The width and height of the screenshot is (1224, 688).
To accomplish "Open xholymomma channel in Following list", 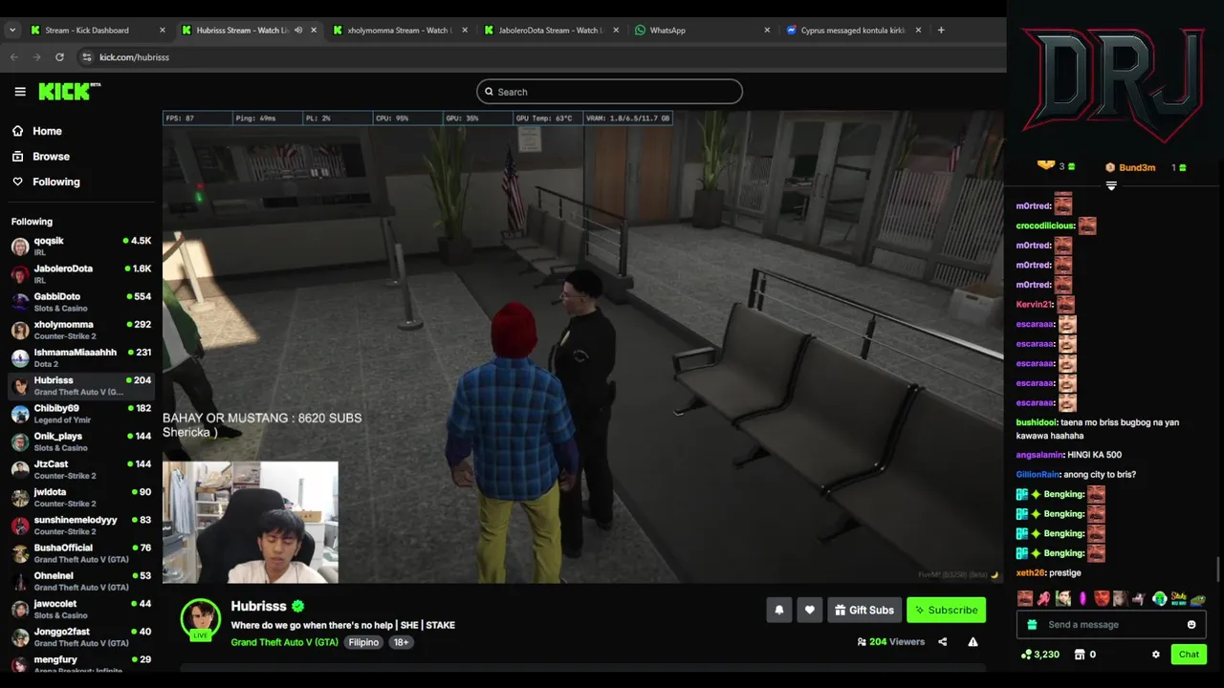I will 80,330.
